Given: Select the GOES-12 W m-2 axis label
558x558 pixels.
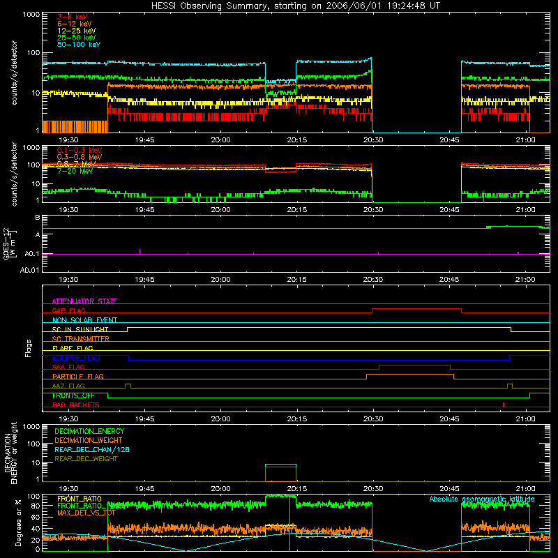Looking at the screenshot, I should coord(10,243).
